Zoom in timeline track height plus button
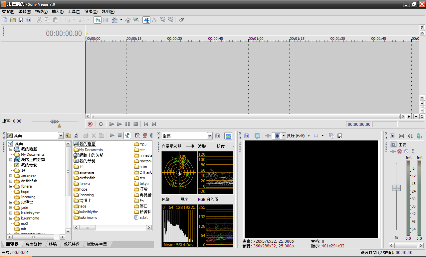Viewport: 426px width, 257px height. point(422,103)
